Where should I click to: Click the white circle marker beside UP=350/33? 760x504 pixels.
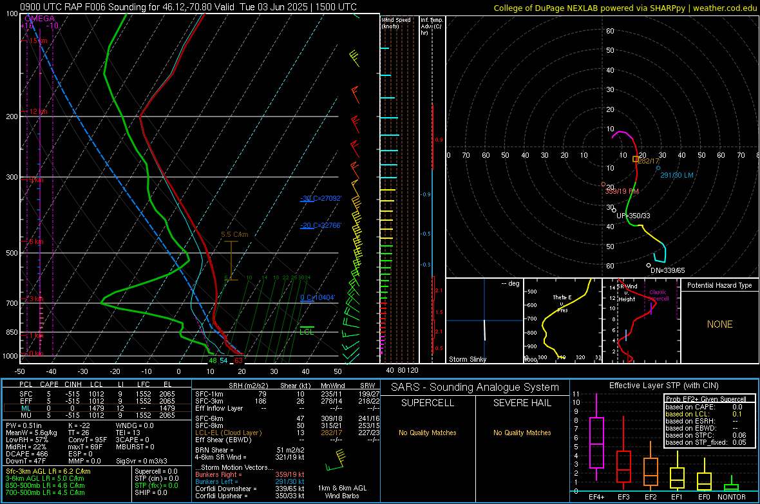[x=614, y=209]
